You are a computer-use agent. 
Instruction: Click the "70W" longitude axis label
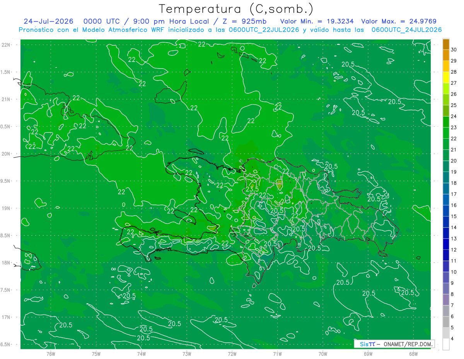323,354
